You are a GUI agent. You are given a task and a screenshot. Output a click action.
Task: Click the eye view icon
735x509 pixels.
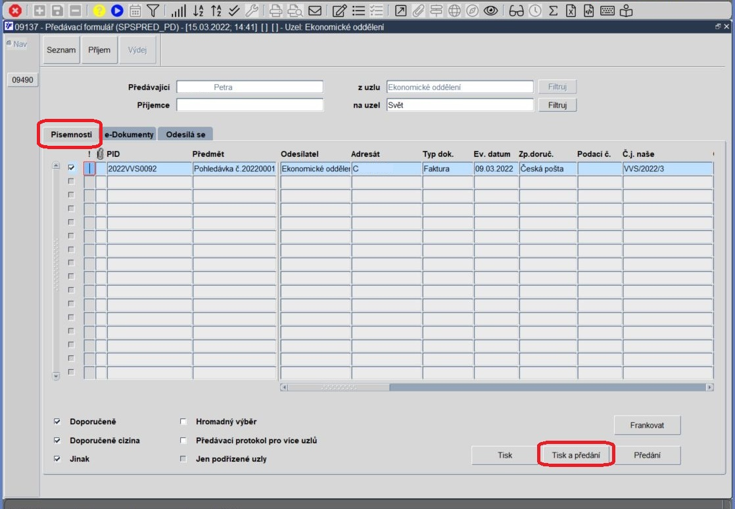tap(491, 11)
